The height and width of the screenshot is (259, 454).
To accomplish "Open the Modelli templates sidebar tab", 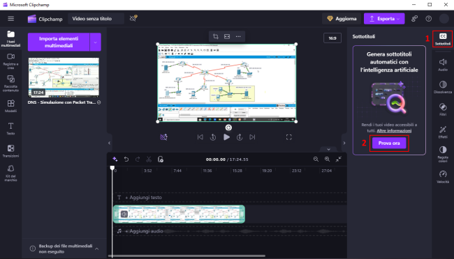I will (x=10, y=106).
